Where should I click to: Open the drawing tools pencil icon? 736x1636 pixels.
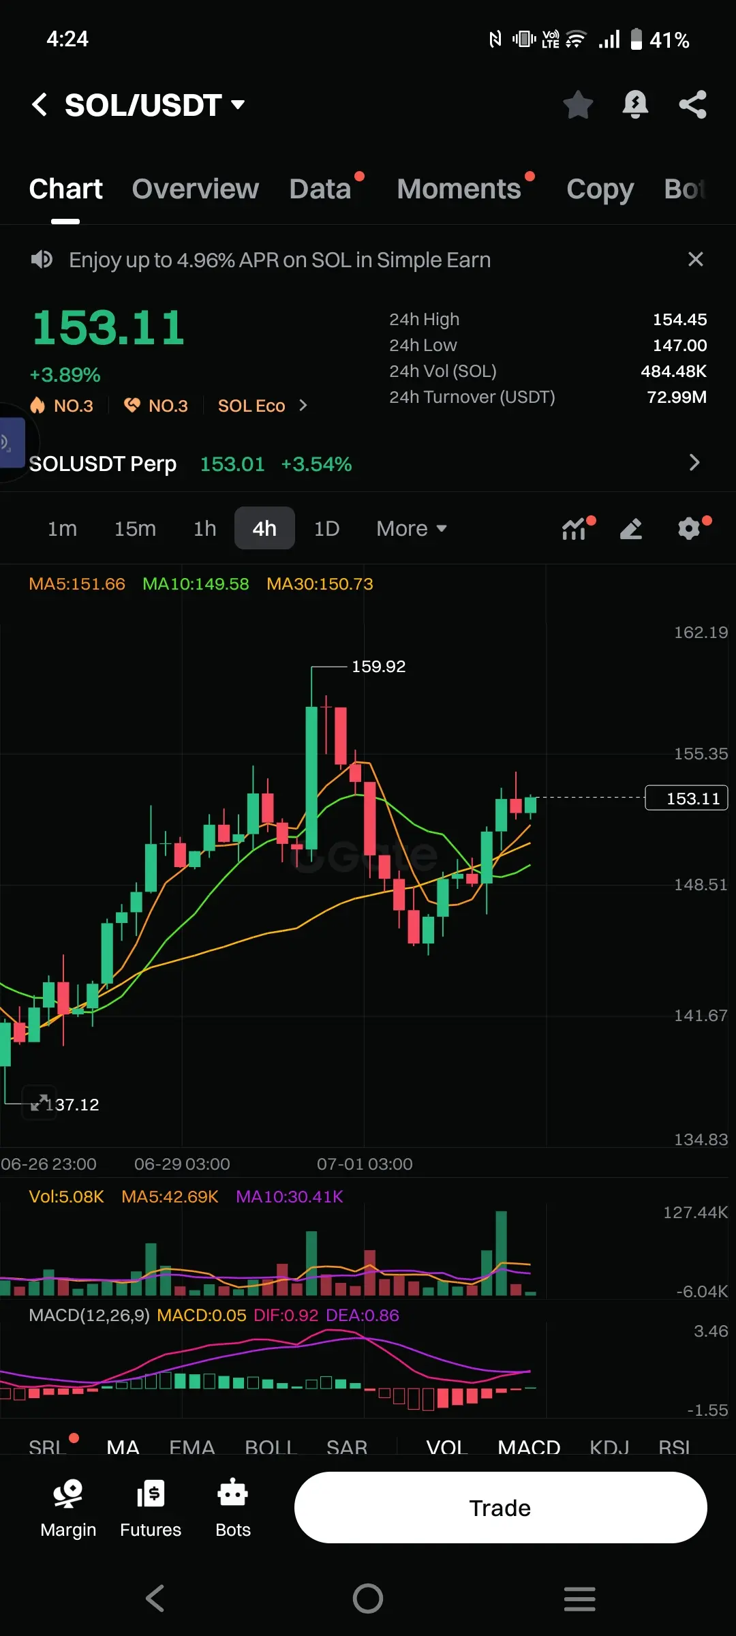pos(631,528)
